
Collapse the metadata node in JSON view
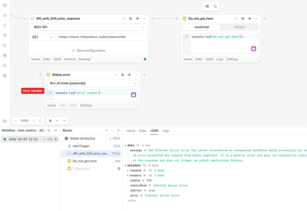click(x=125, y=165)
